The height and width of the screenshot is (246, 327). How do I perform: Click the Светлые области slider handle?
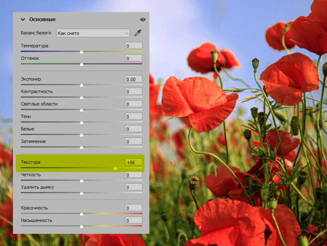click(x=81, y=110)
